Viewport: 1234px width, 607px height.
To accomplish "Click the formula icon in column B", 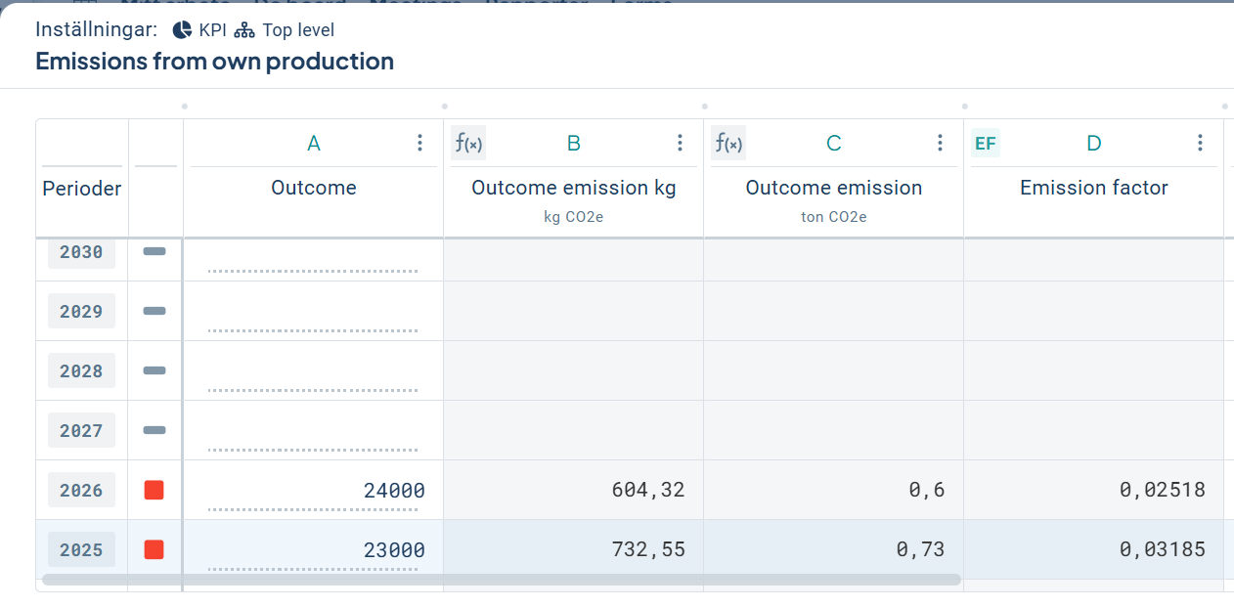I will (x=468, y=144).
